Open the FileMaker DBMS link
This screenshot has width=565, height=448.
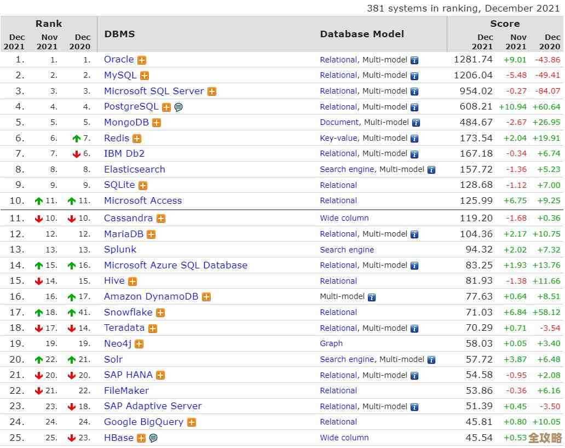coord(126,390)
